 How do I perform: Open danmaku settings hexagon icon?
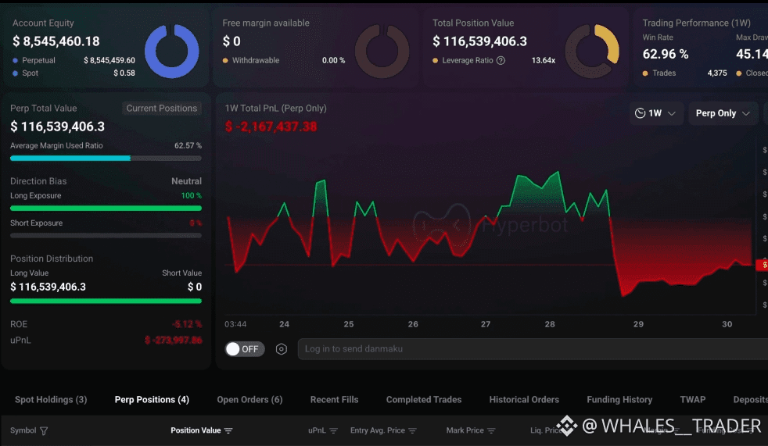281,348
